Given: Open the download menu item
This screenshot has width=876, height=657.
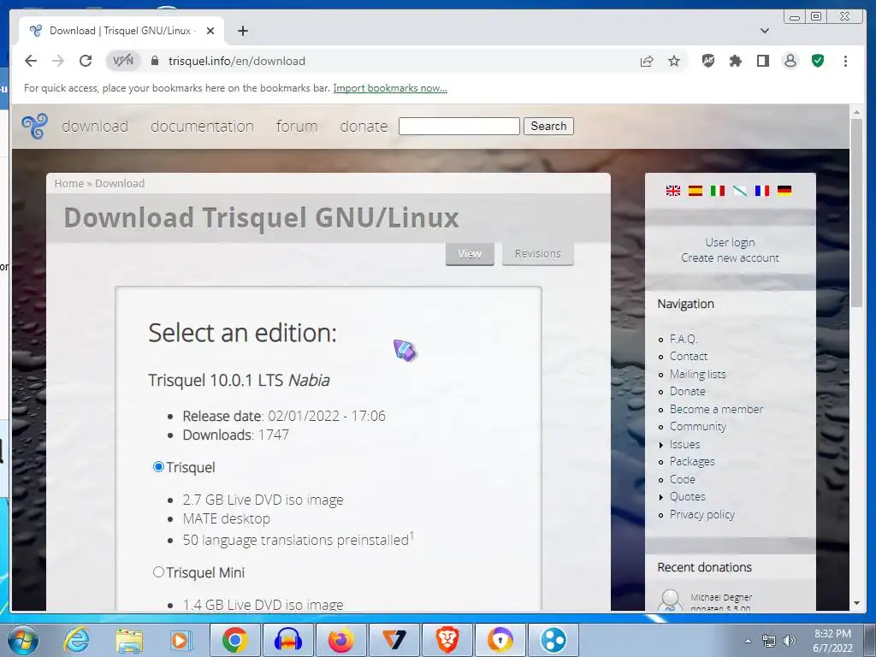Looking at the screenshot, I should point(95,127).
